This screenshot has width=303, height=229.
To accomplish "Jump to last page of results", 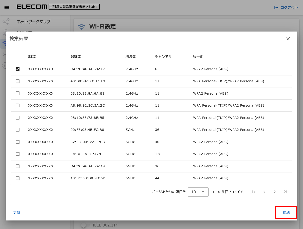I will (285, 192).
